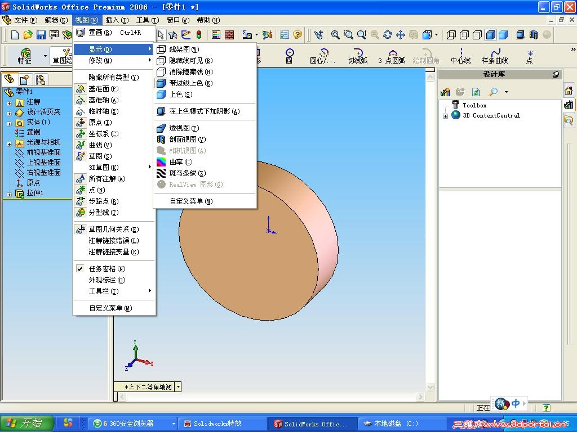This screenshot has width=577, height=432.
Task: Expand the Extrude1 feature node
Action: pyautogui.click(x=9, y=194)
